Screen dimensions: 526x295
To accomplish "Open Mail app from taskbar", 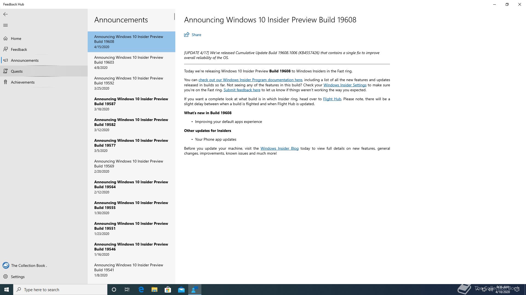I will tap(181, 290).
